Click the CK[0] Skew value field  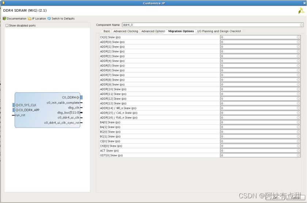[260, 37]
